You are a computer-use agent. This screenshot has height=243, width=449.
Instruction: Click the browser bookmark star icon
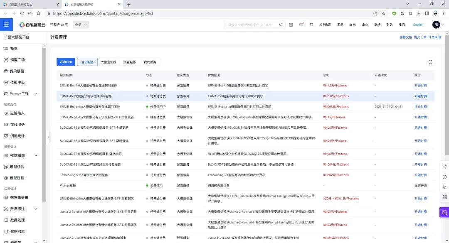pos(384,13)
